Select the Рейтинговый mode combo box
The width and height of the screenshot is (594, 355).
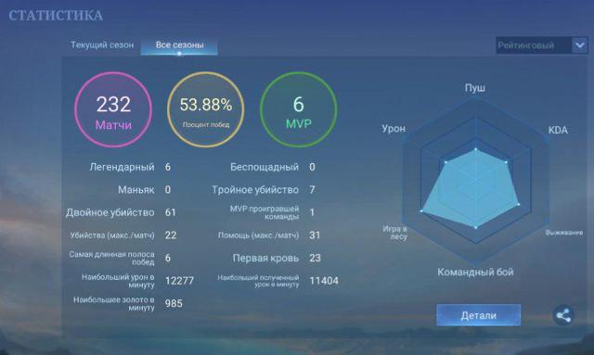click(542, 45)
